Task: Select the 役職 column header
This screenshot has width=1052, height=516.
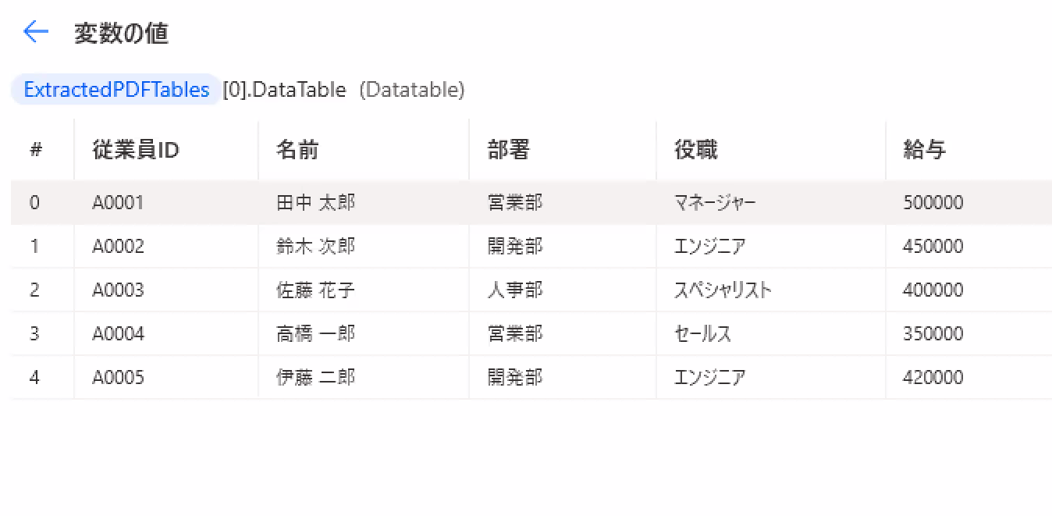Action: click(x=696, y=150)
